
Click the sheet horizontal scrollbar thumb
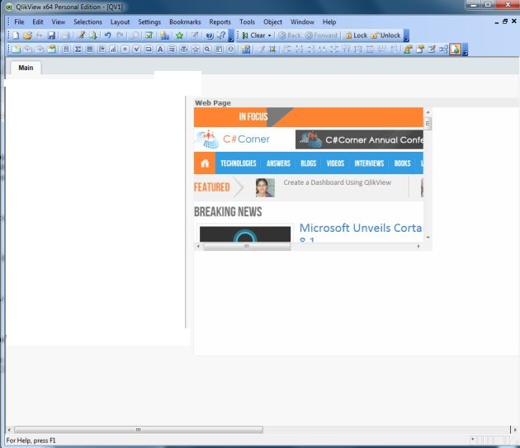point(139,430)
